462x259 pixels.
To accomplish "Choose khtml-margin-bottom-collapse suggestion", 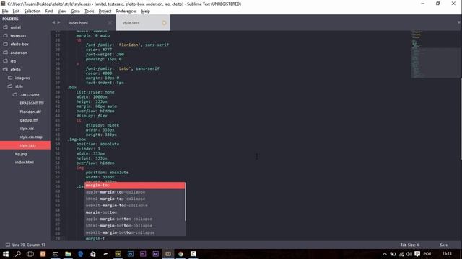I will (135, 226).
